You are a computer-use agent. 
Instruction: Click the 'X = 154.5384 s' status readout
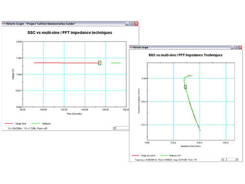[15, 128]
